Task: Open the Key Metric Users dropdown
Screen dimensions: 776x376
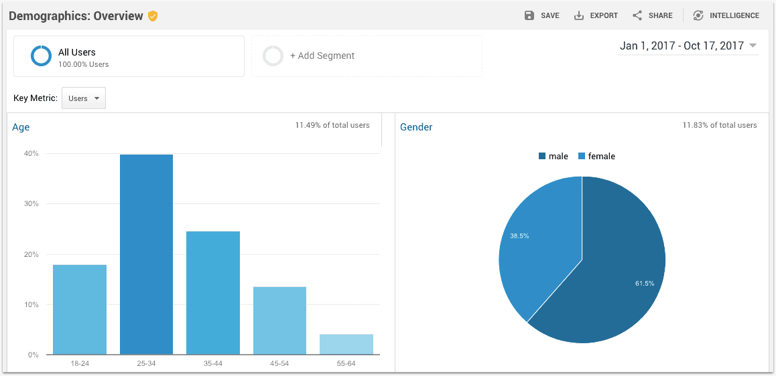Action: 83,98
